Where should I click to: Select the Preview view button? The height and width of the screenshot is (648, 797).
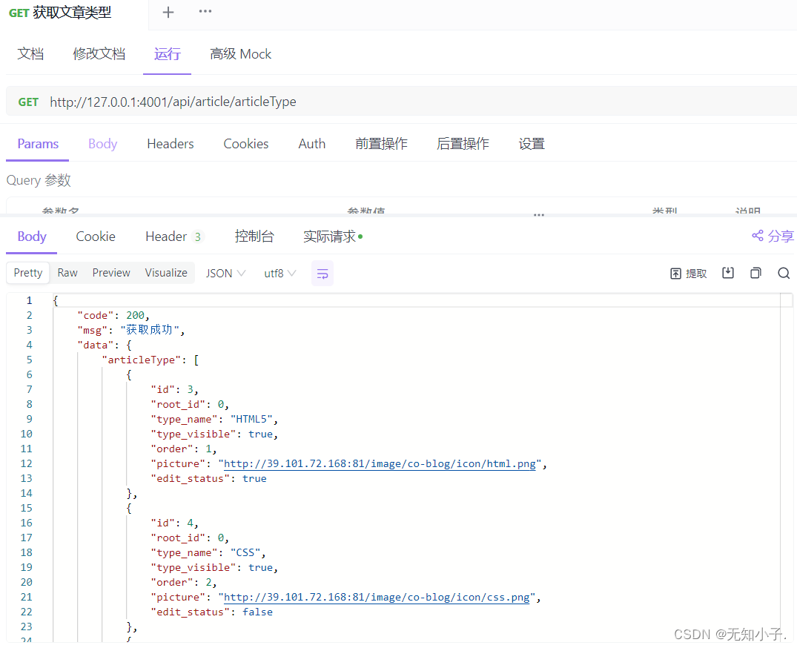(x=111, y=273)
